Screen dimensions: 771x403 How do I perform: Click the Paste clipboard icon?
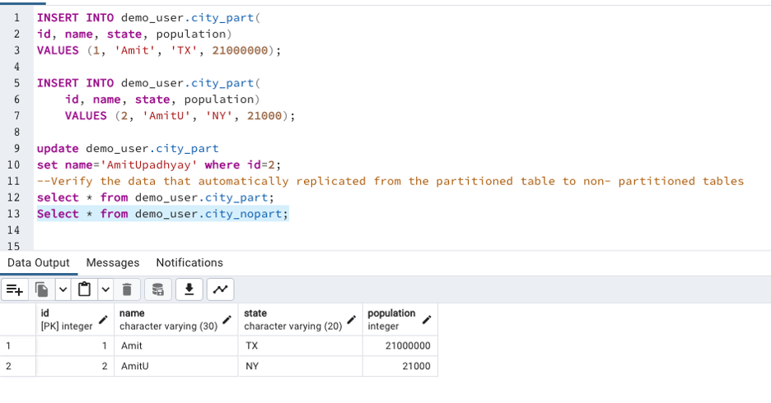pos(85,290)
